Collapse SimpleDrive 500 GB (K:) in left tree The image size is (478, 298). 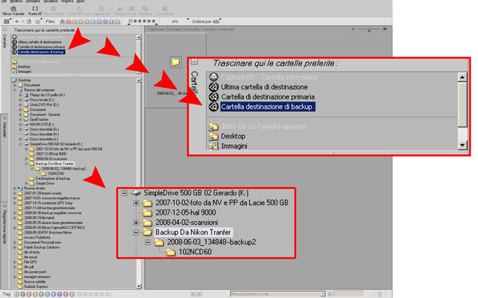[20, 144]
